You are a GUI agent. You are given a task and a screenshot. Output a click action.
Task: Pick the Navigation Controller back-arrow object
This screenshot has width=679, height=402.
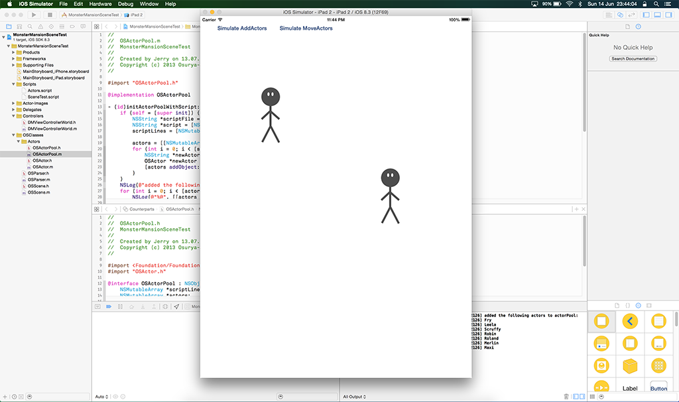(x=630, y=321)
